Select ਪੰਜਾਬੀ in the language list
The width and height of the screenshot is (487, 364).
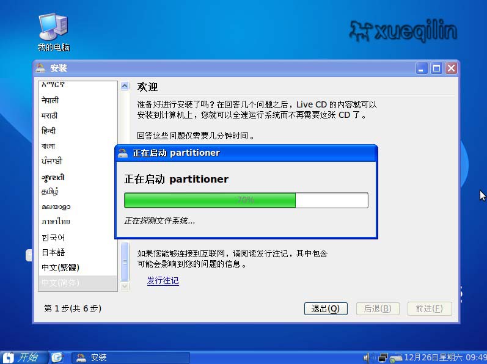78,161
